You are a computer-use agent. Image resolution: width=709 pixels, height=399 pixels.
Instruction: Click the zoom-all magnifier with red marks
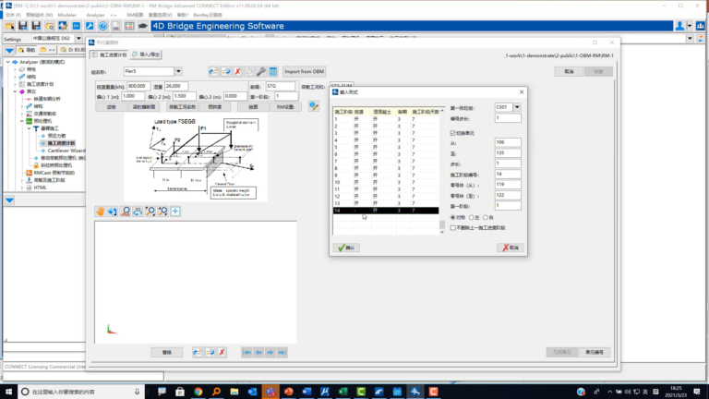126,212
